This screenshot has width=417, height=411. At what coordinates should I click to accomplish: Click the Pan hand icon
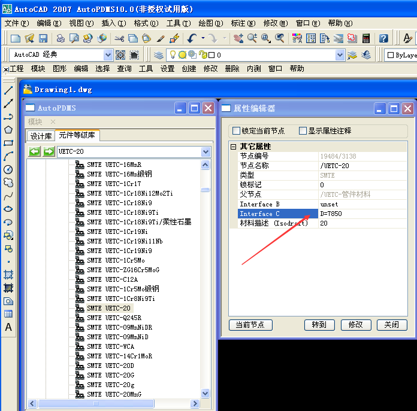pyautogui.click(x=238, y=38)
